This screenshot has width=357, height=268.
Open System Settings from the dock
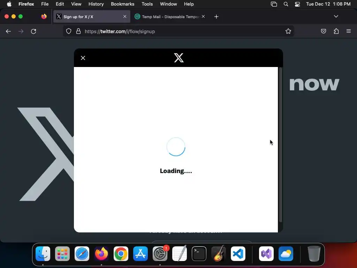coord(160,254)
